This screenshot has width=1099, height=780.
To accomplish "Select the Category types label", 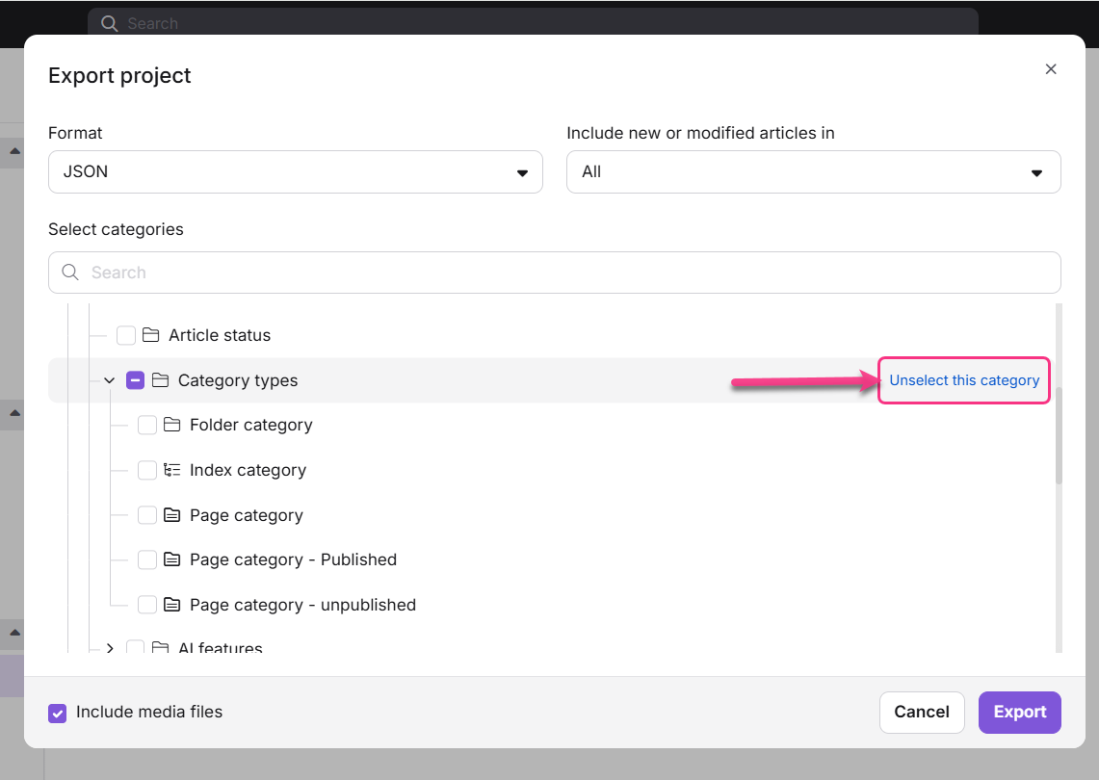I will 238,380.
